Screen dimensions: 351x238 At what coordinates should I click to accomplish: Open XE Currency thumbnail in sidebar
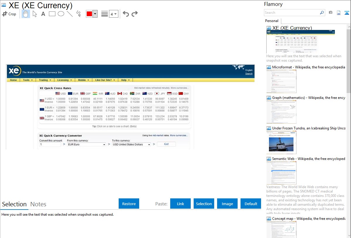point(301,41)
